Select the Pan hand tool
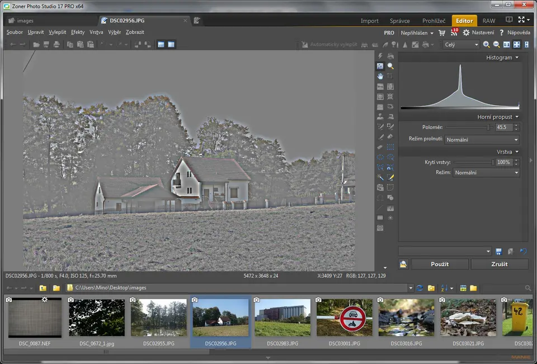 pyautogui.click(x=380, y=76)
